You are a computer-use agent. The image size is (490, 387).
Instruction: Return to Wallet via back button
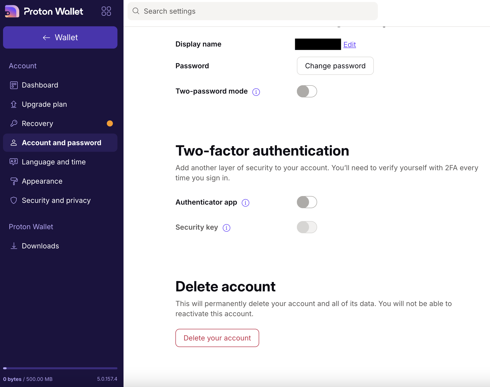pos(60,37)
